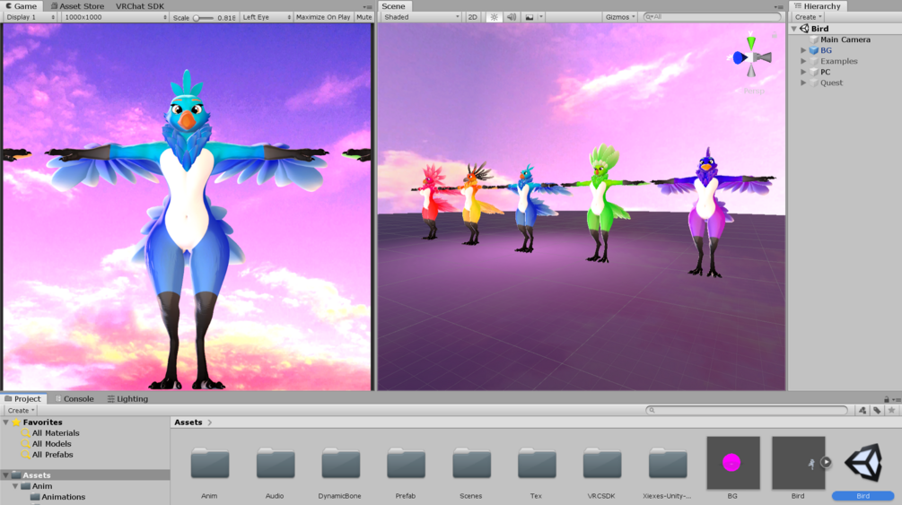This screenshot has width=902, height=505.
Task: Open the Lighting tab
Action: coord(127,398)
